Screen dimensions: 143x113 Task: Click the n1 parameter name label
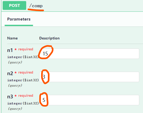(x=10, y=50)
